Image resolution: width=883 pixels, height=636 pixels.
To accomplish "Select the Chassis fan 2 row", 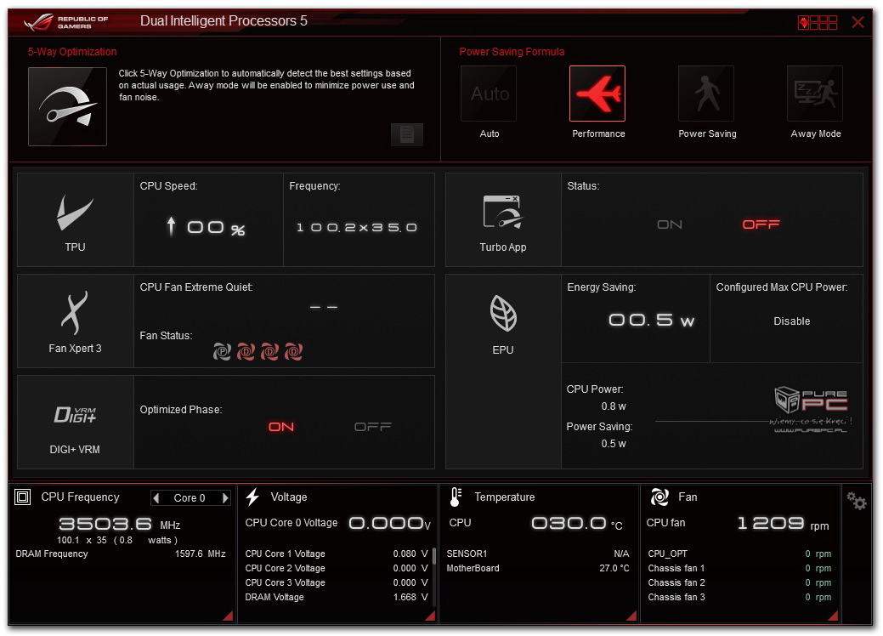I will click(x=739, y=582).
